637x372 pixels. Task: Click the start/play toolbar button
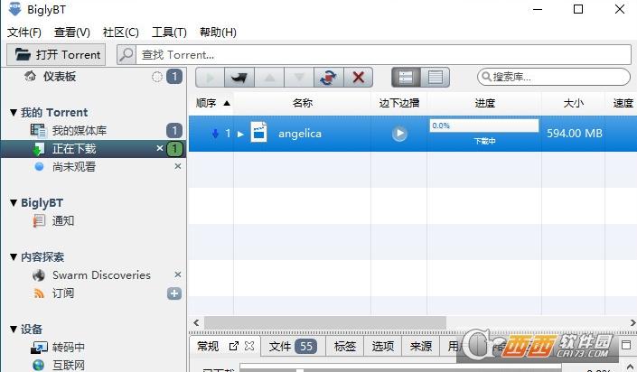[x=210, y=77]
